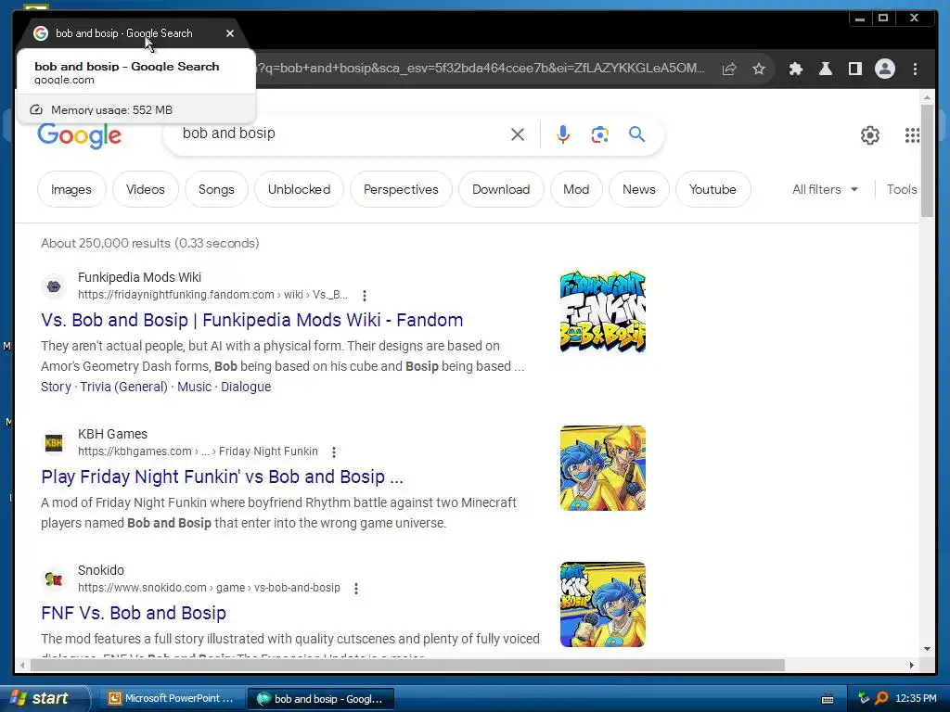Close the bob and bosip browser tab

click(230, 33)
